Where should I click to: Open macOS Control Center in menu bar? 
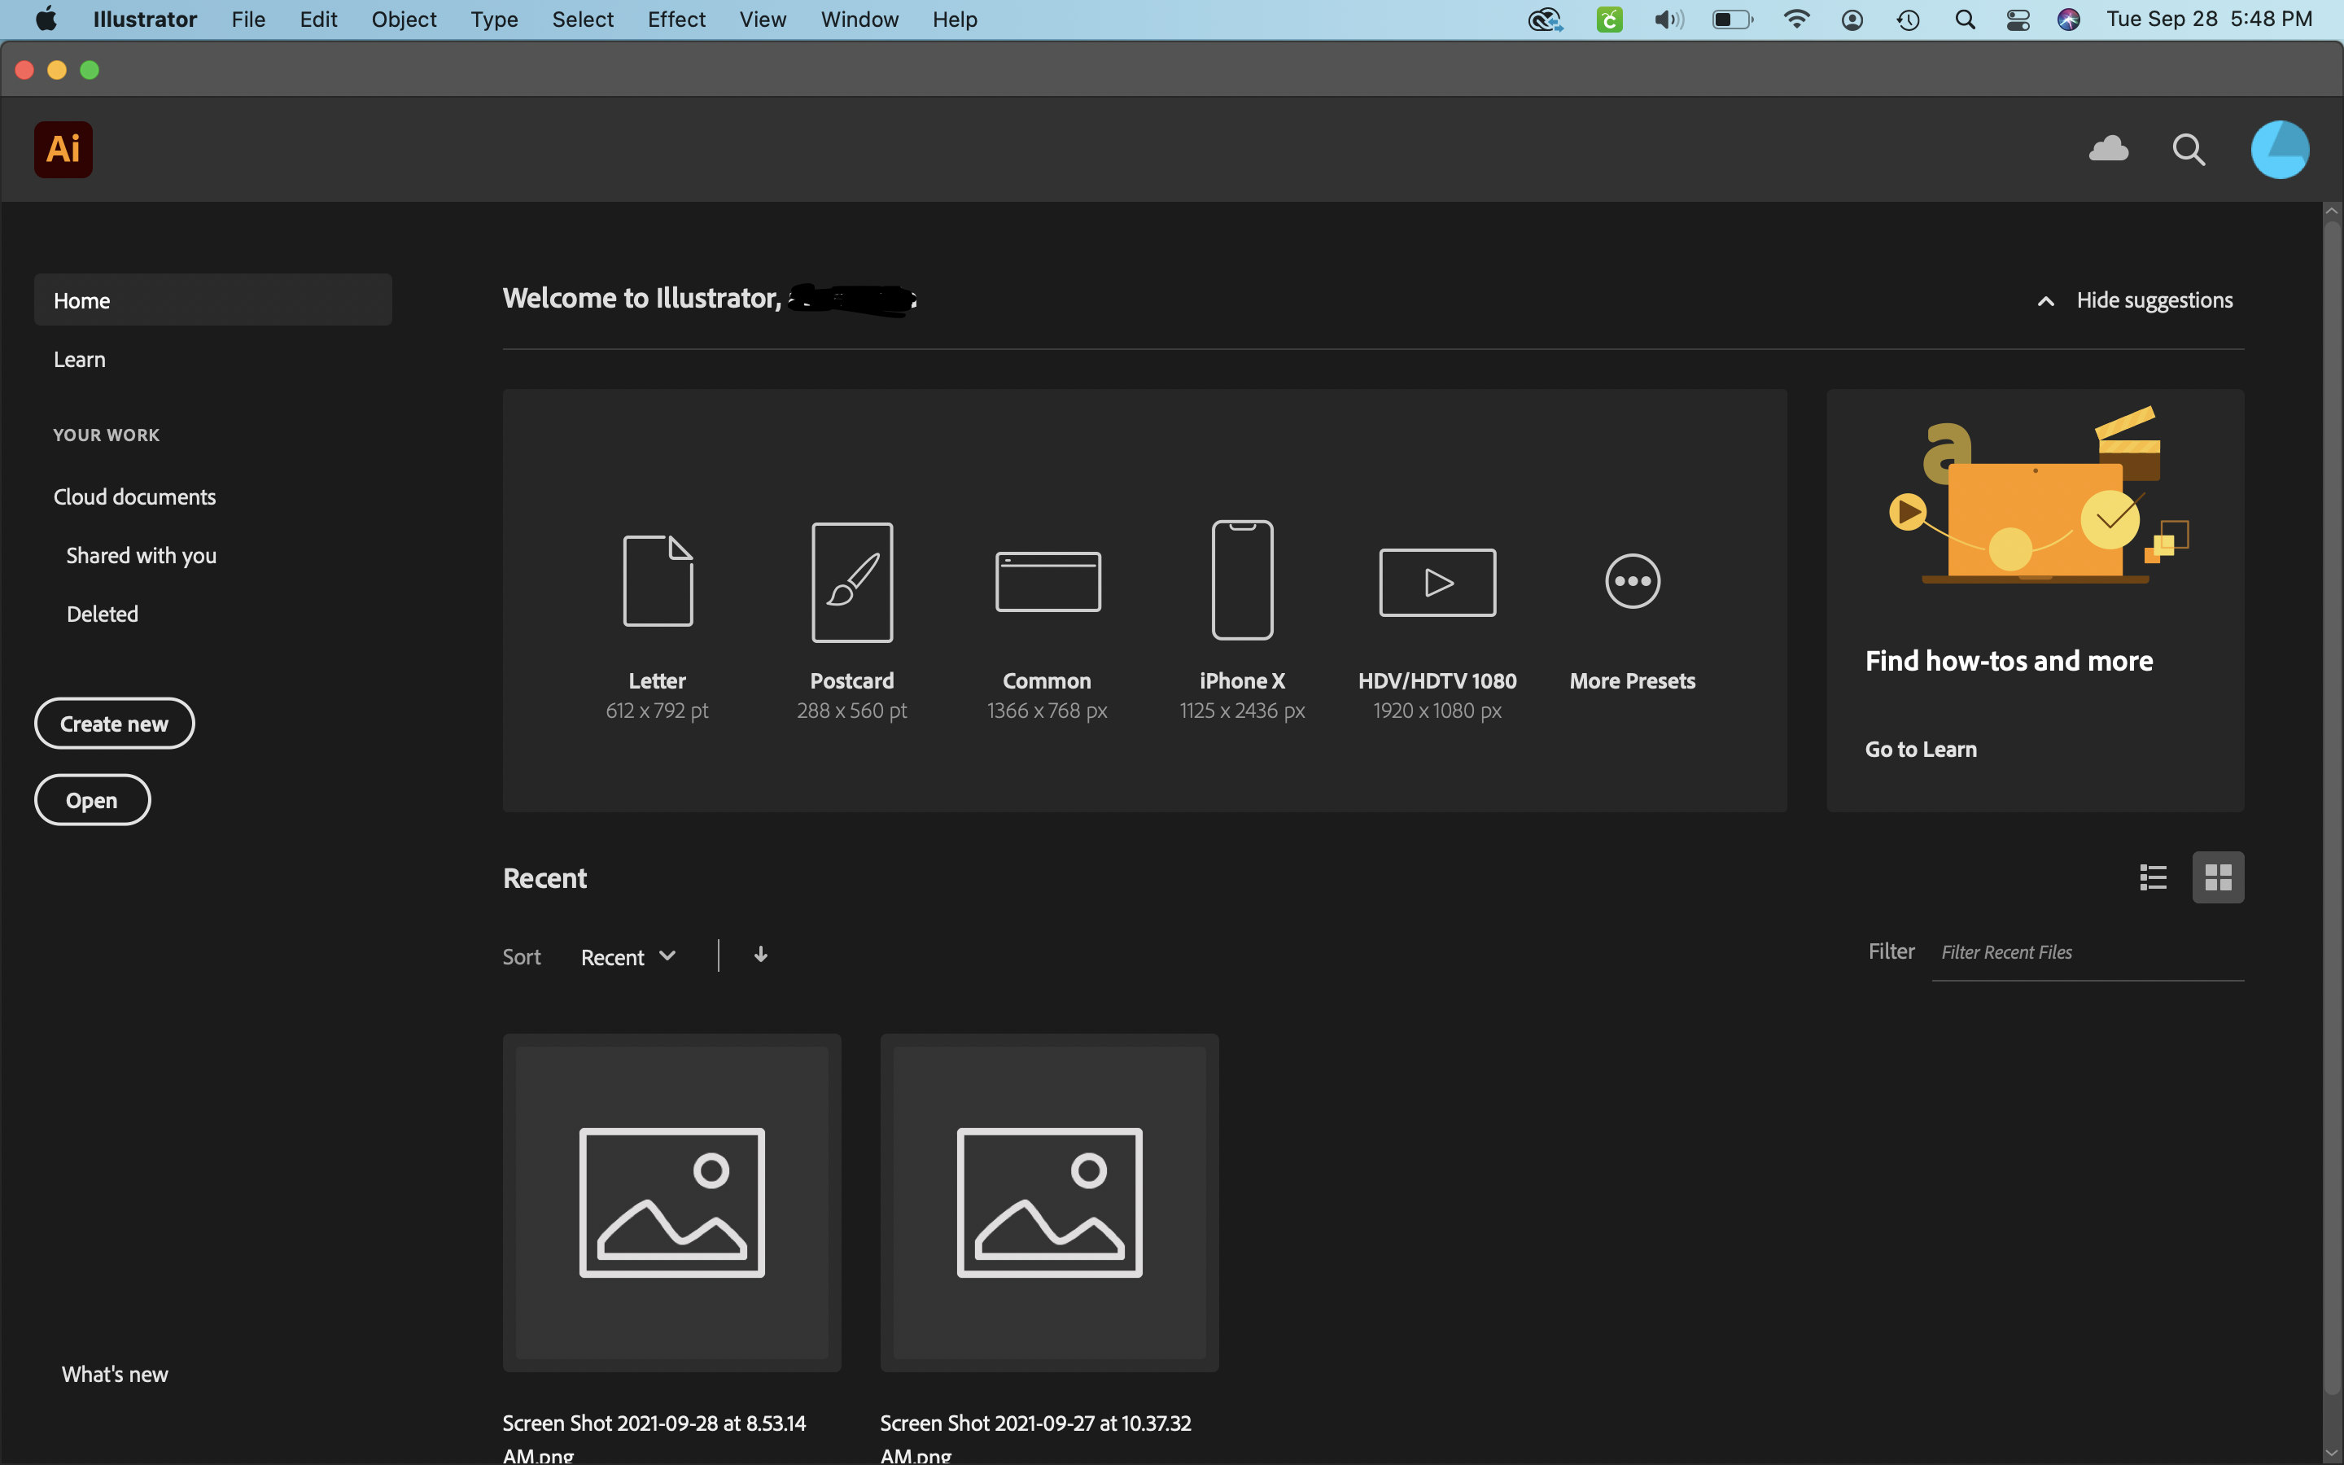[2018, 20]
